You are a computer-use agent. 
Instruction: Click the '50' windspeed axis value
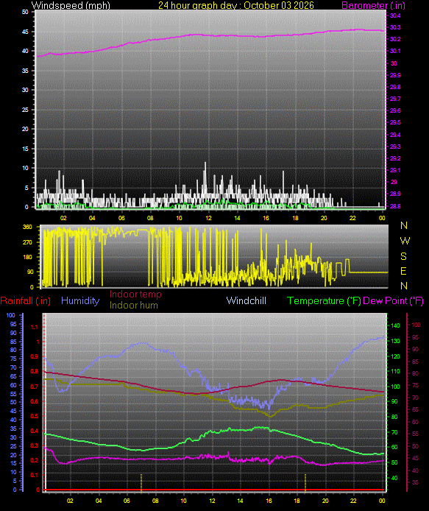coord(25,12)
